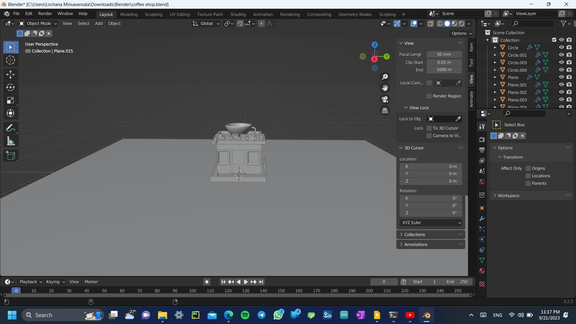Open Modifier properties wrench tab
The width and height of the screenshot is (576, 324).
click(482, 219)
